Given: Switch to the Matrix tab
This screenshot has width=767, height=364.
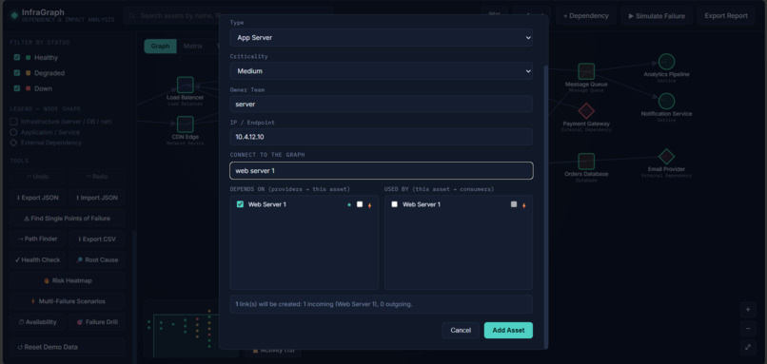Looking at the screenshot, I should (x=193, y=46).
